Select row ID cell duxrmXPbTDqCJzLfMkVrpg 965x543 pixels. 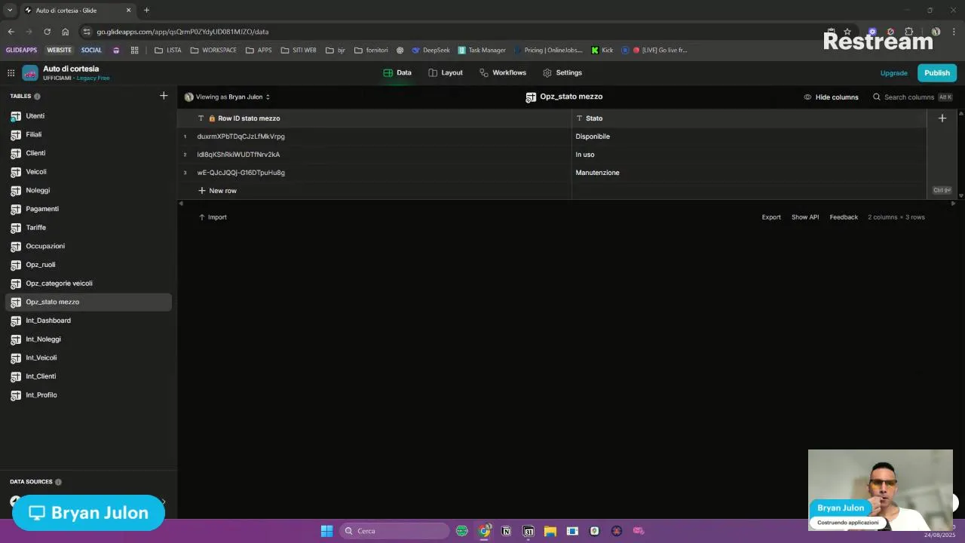[382, 137]
